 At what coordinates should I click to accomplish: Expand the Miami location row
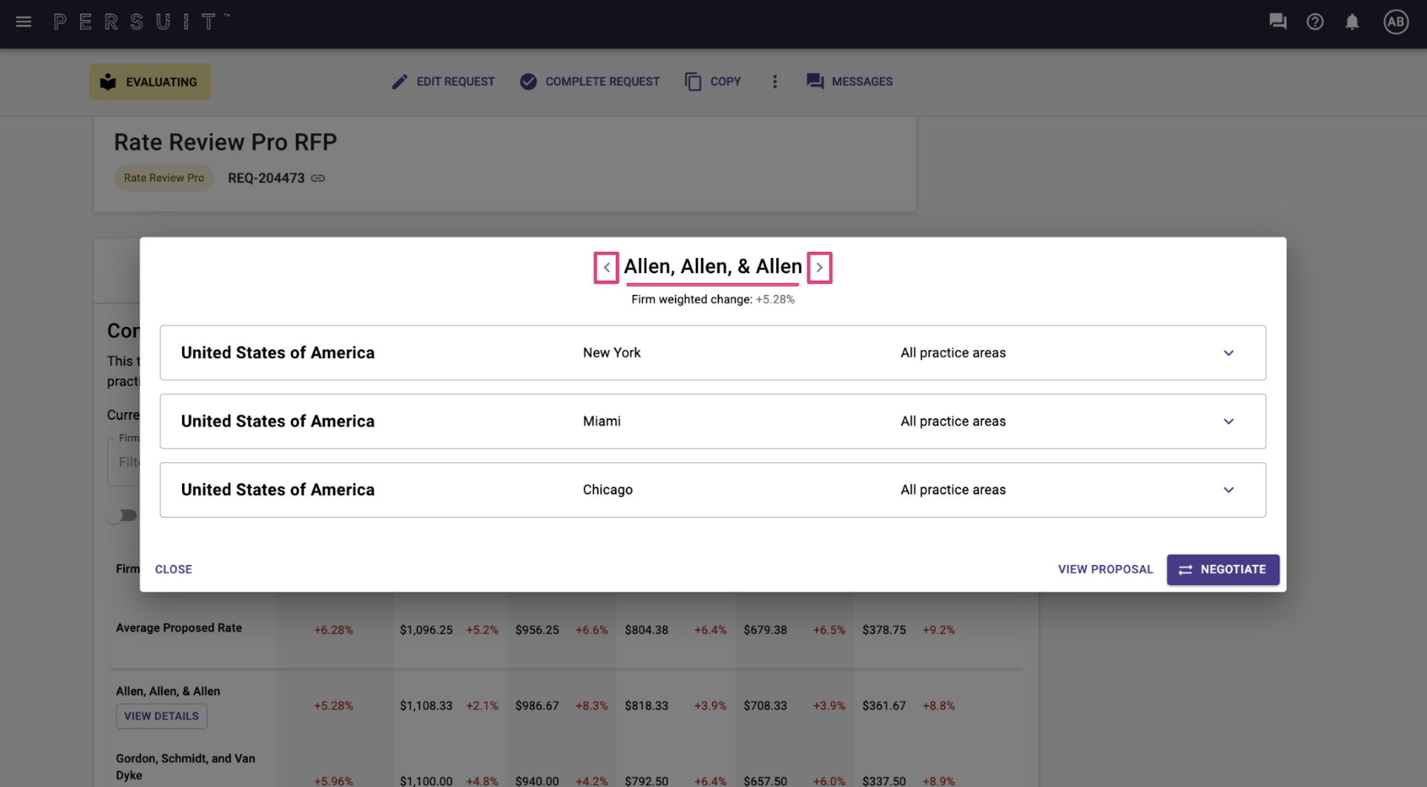[713, 421]
